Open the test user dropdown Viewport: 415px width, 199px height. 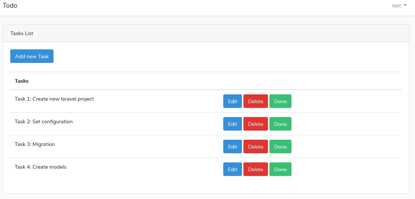(399, 5)
